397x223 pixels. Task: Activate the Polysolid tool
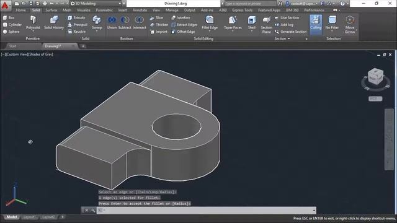pos(33,22)
